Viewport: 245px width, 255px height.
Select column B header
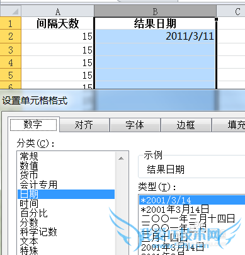pyautogui.click(x=155, y=11)
